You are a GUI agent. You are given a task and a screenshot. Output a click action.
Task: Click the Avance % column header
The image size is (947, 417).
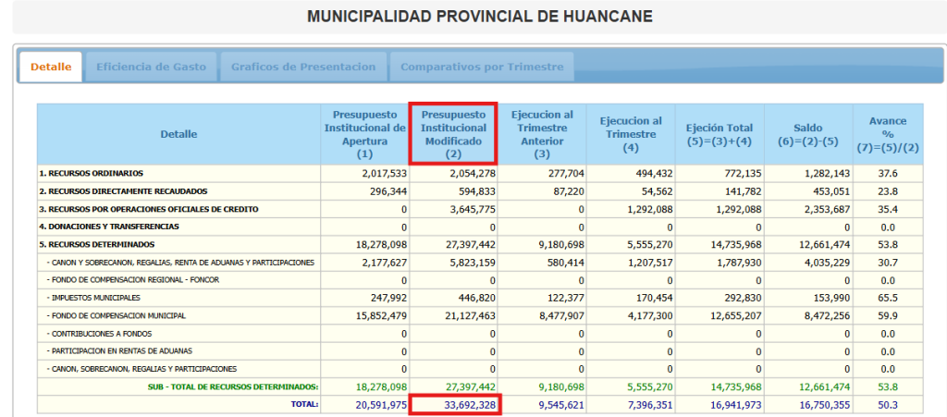point(888,134)
